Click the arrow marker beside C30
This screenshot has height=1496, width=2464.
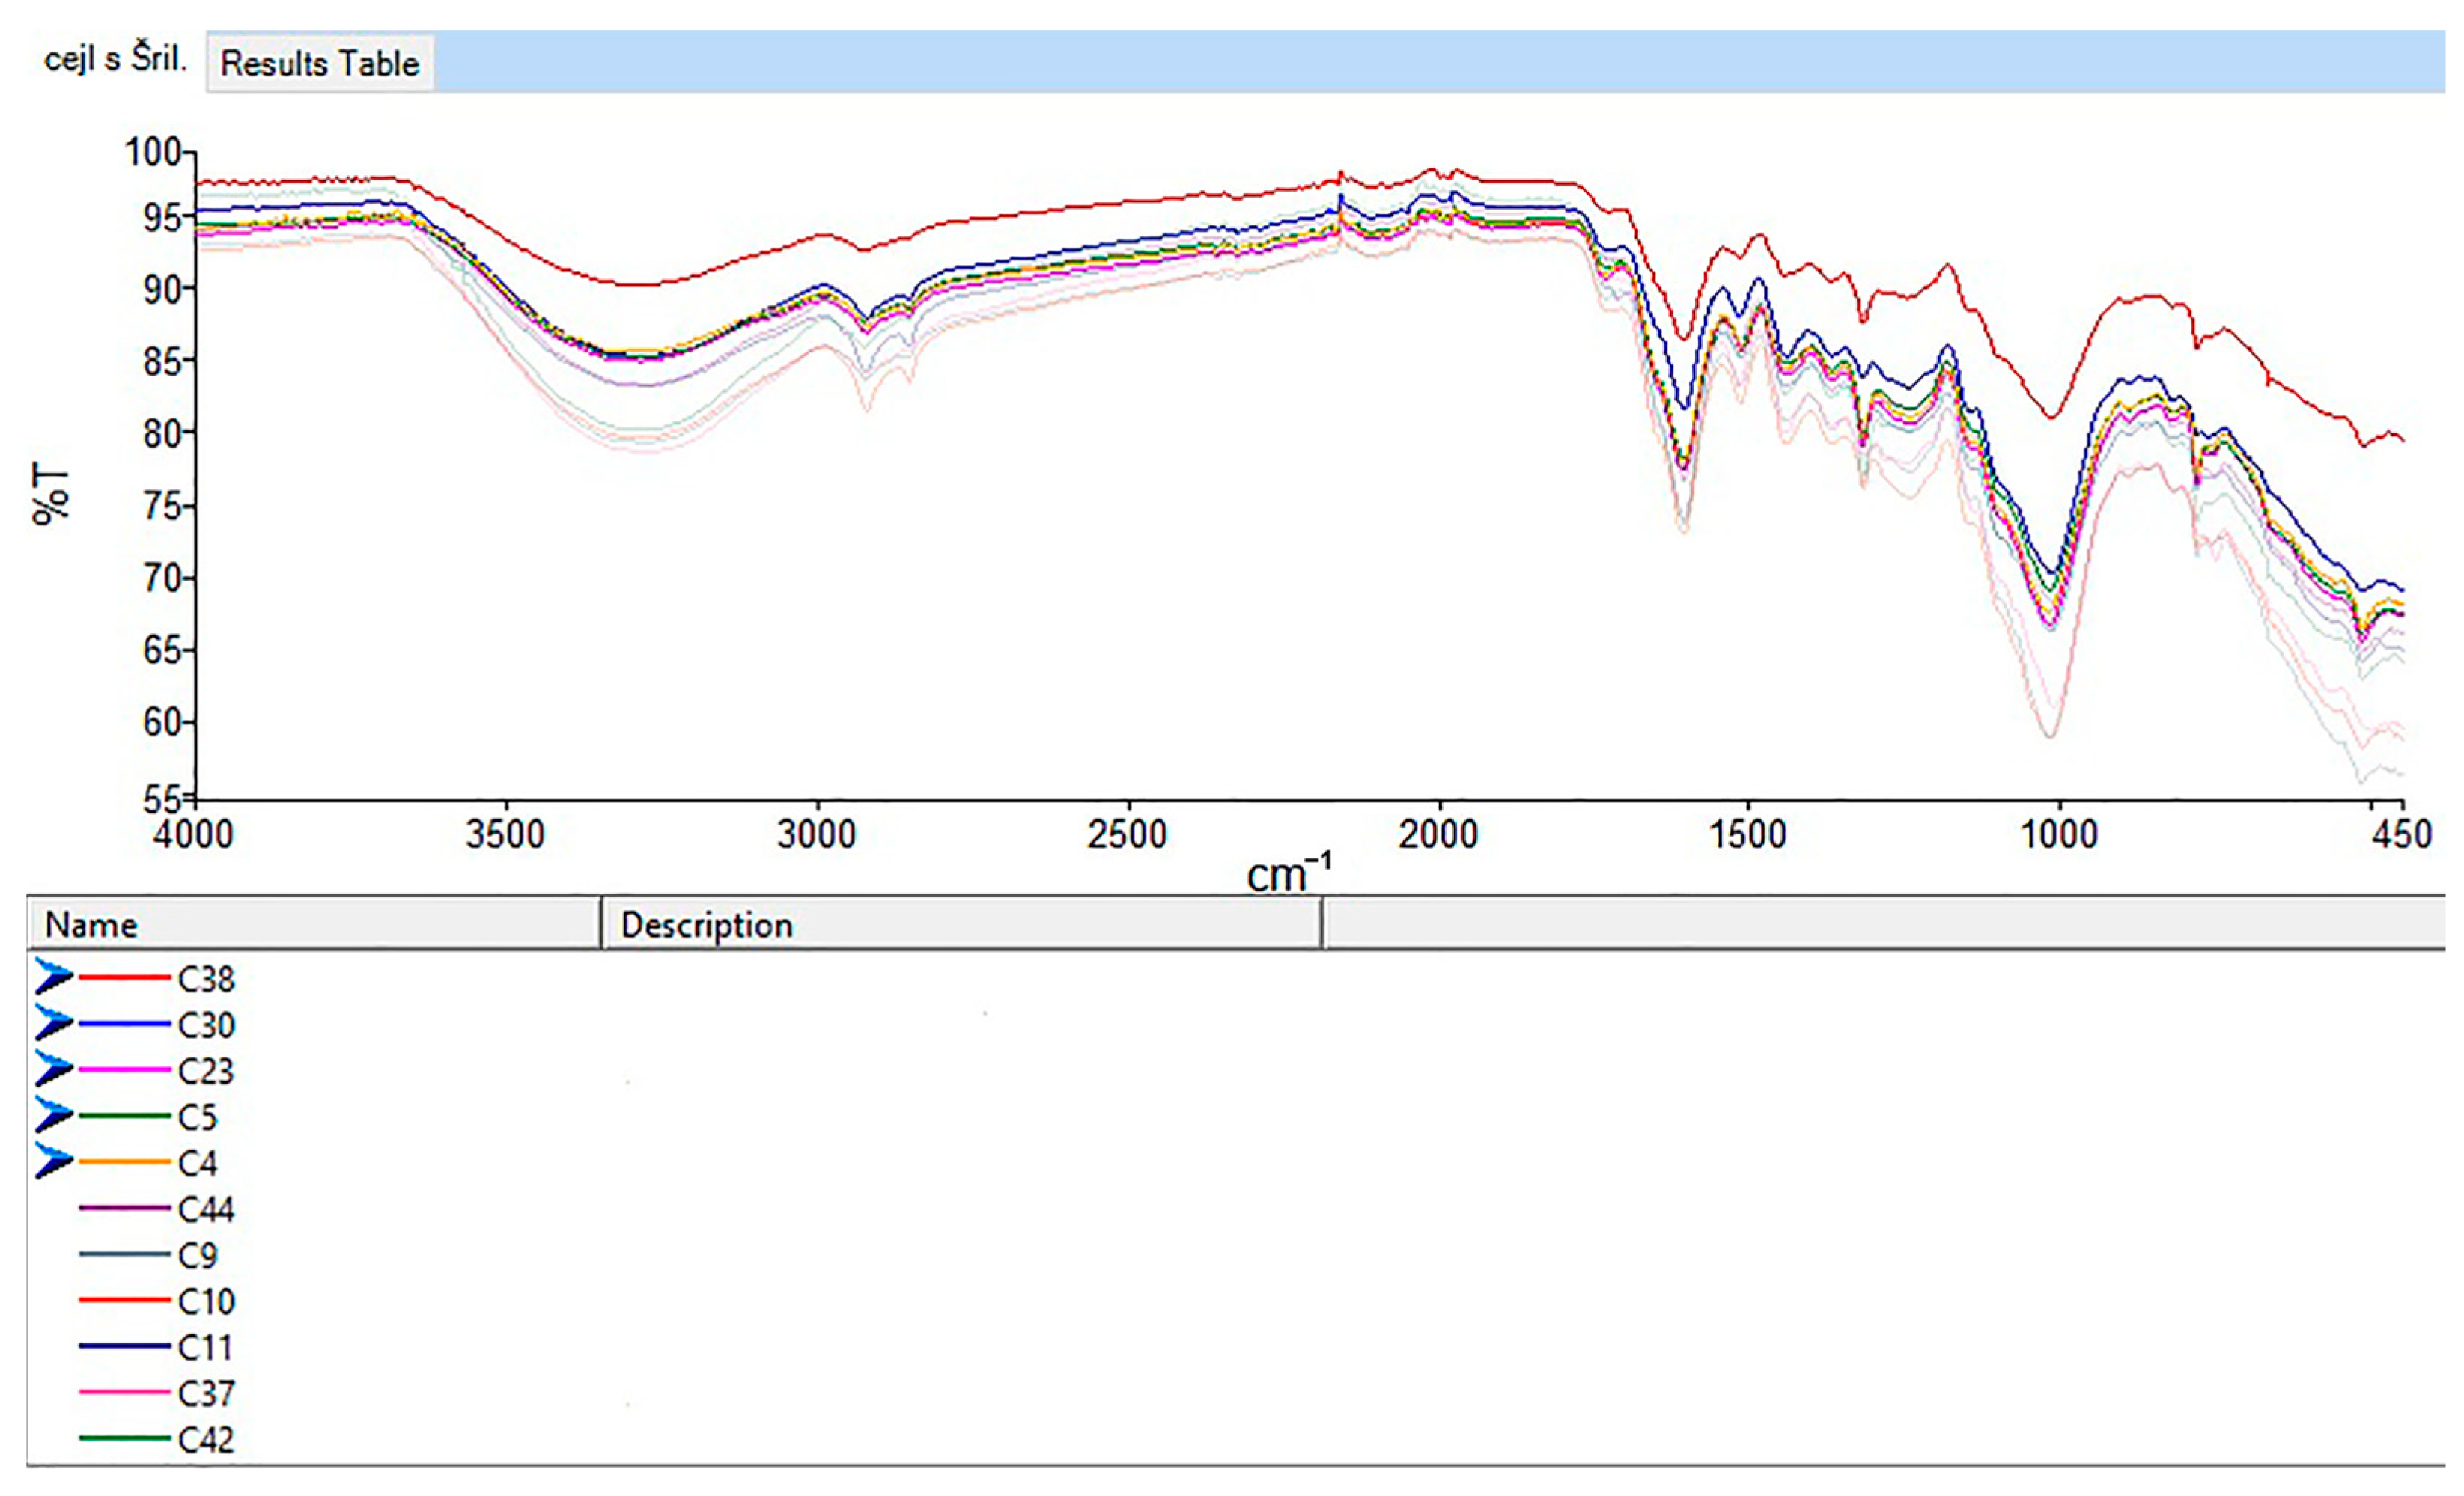54,1022
